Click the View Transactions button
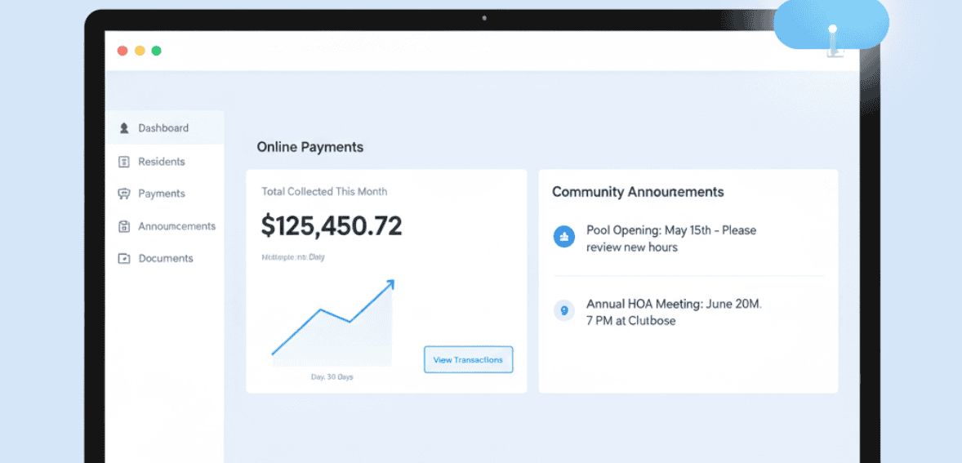The image size is (962, 463). (468, 360)
